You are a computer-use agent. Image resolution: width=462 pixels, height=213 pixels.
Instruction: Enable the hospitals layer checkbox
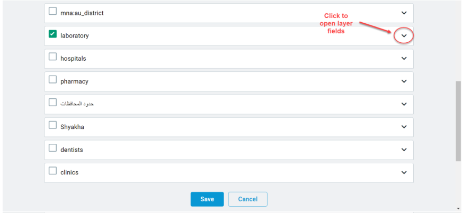coord(52,57)
